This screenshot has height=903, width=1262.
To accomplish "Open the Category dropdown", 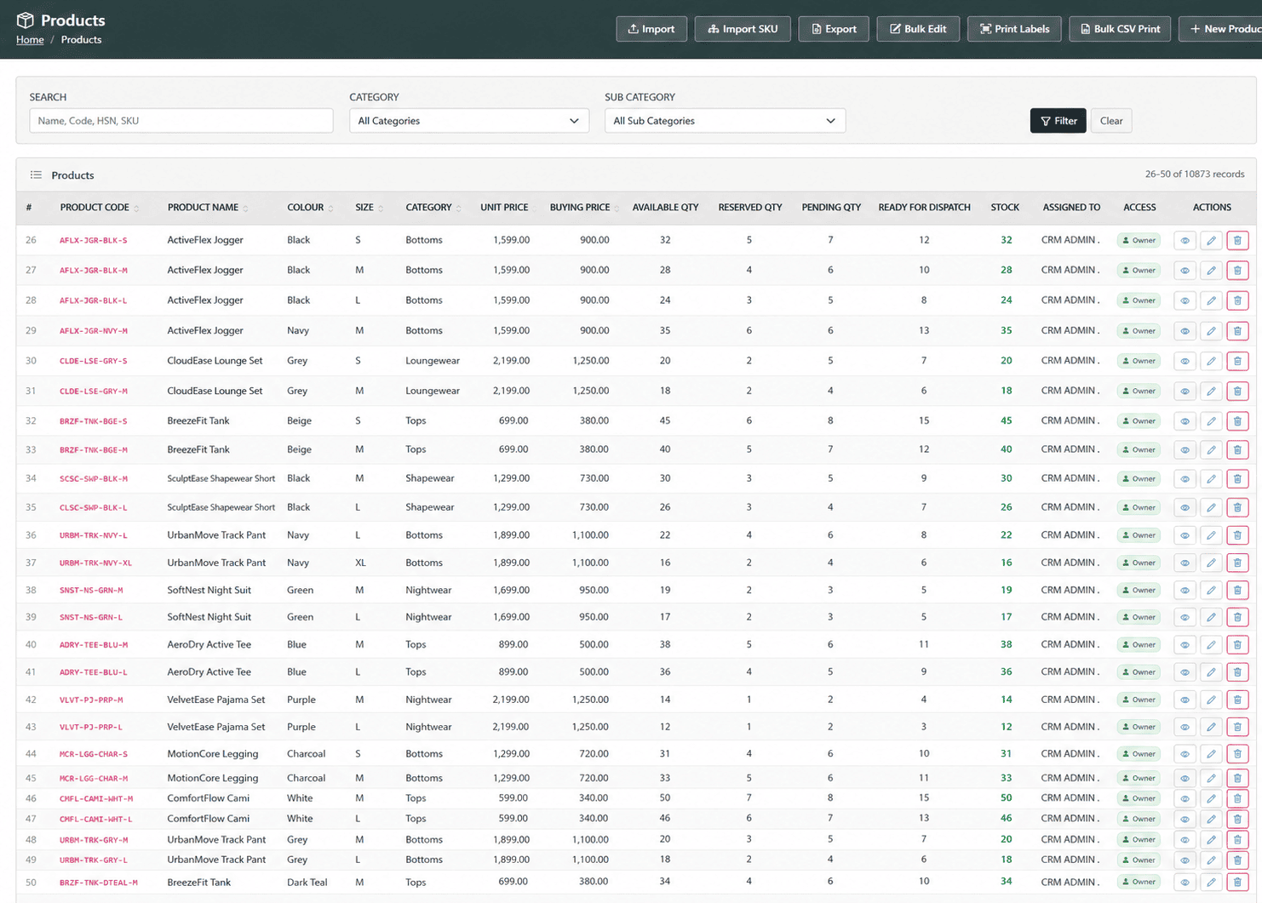I will click(x=468, y=121).
